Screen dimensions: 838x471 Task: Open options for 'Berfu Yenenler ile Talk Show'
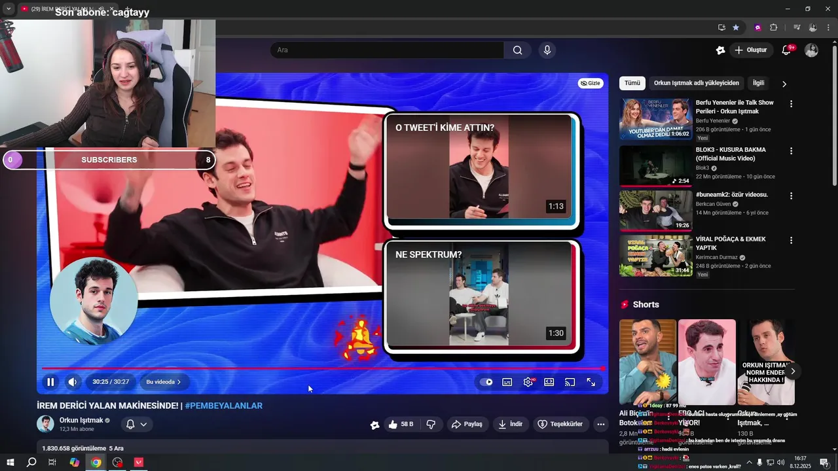click(x=791, y=104)
